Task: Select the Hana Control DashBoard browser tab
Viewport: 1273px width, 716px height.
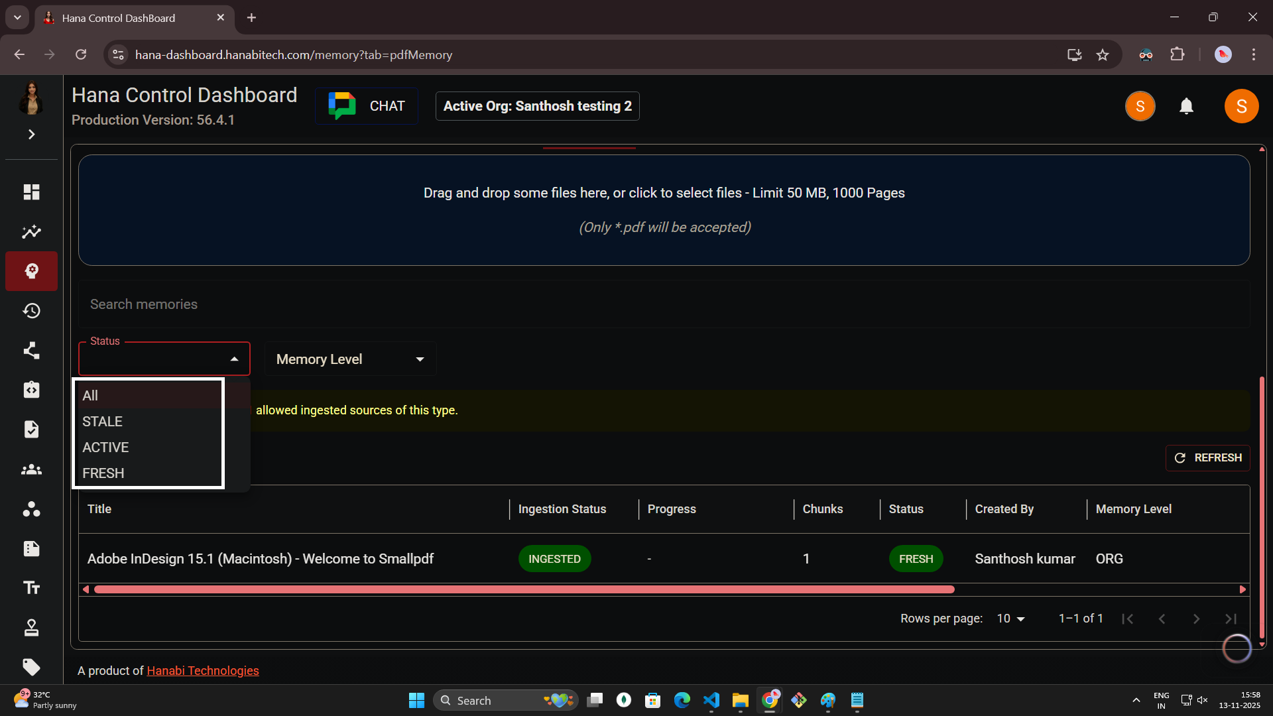Action: click(x=119, y=18)
